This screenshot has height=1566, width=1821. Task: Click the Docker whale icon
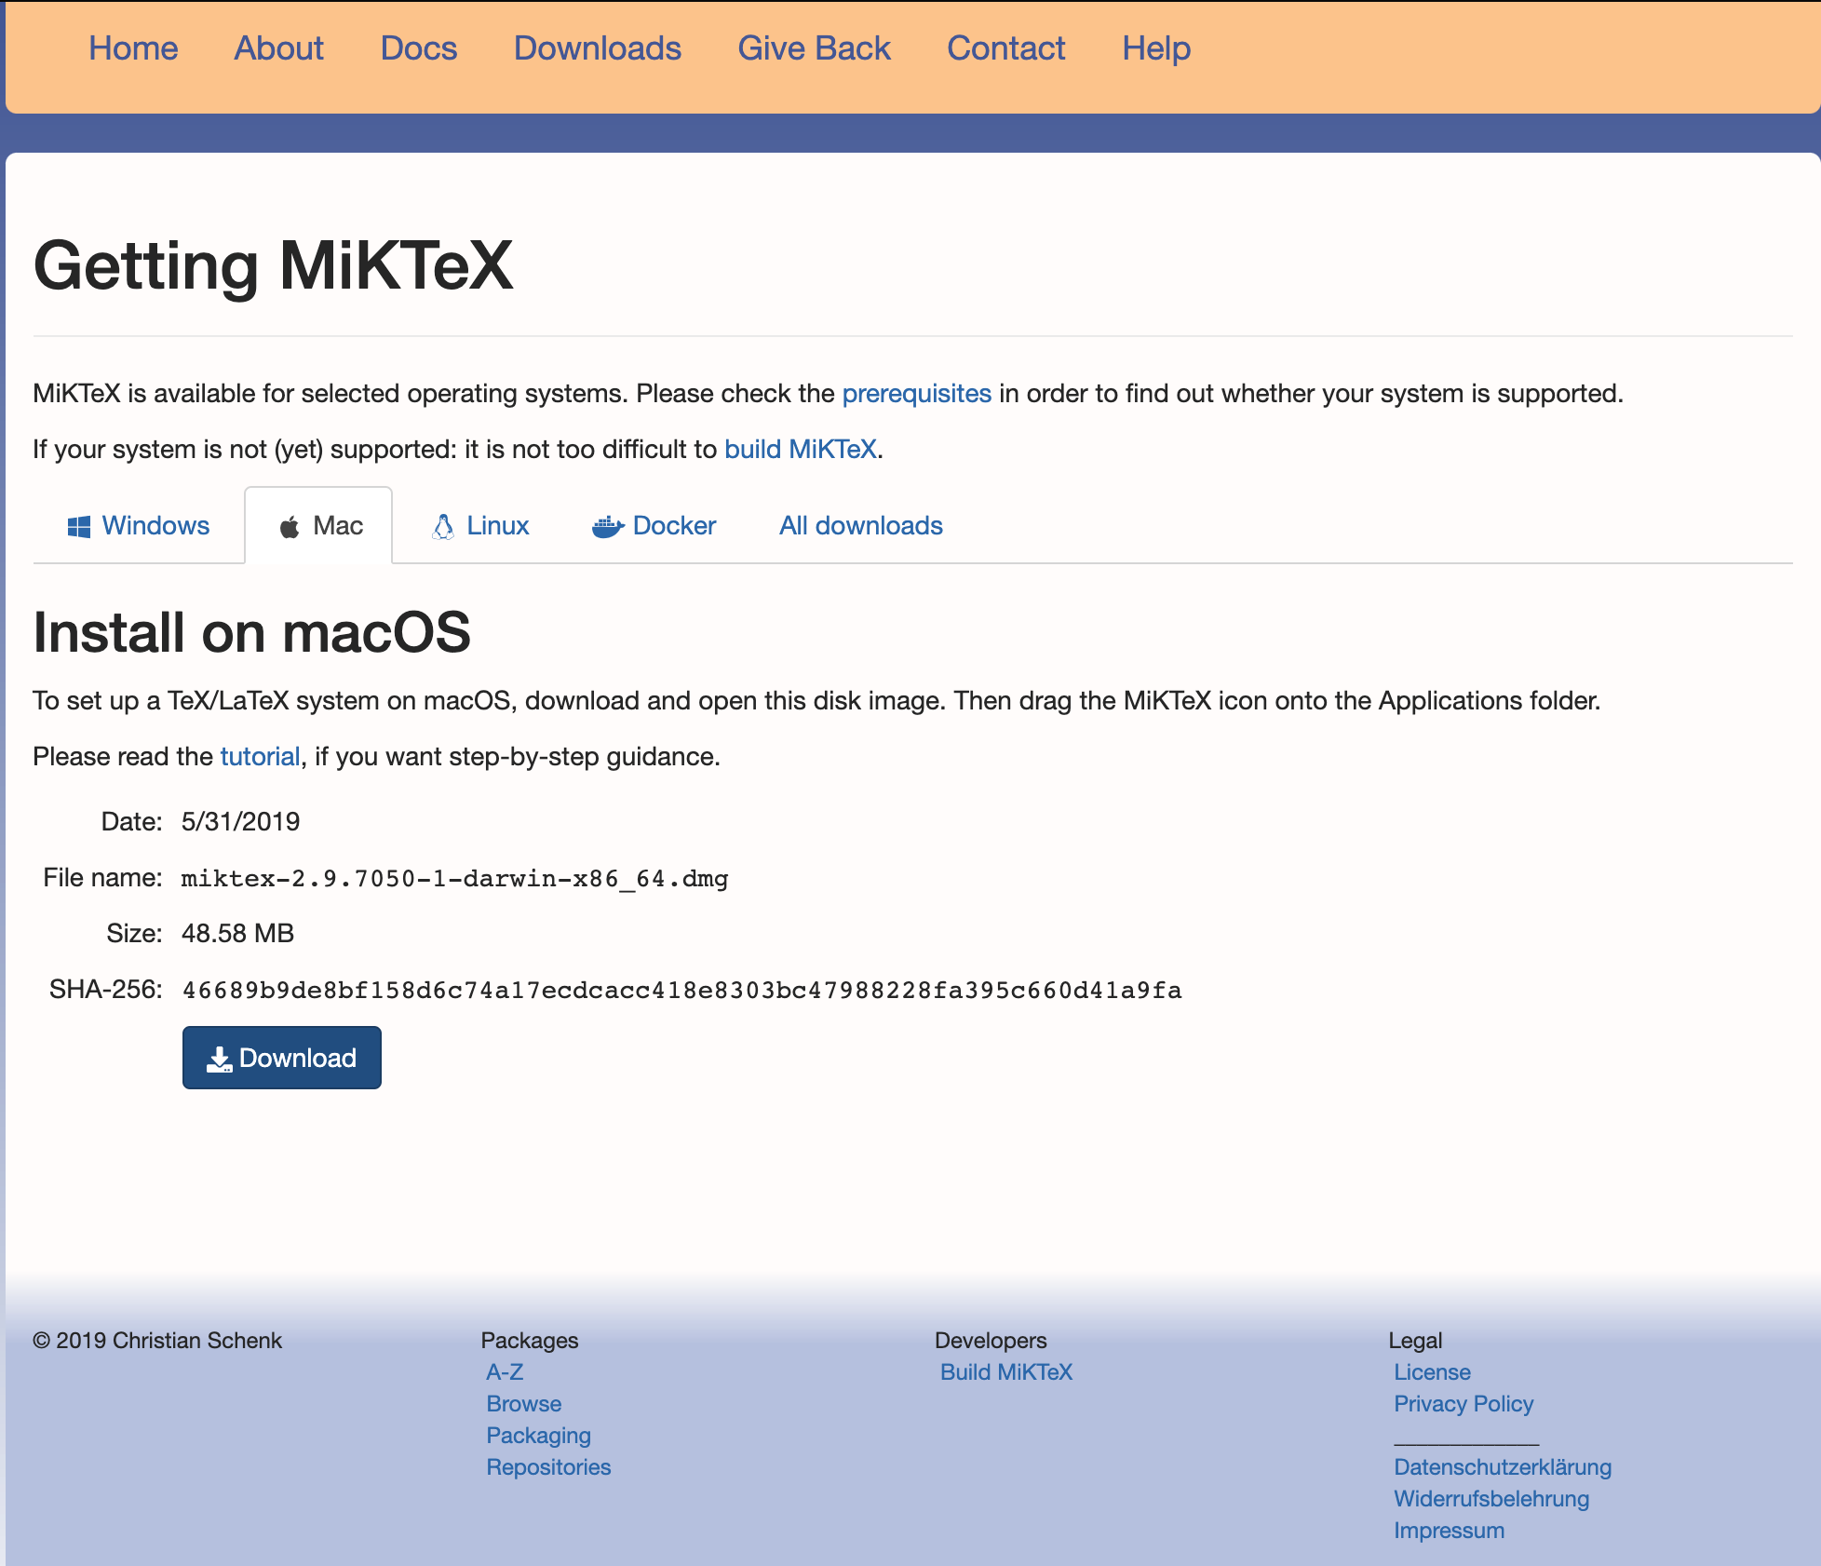[x=607, y=527]
